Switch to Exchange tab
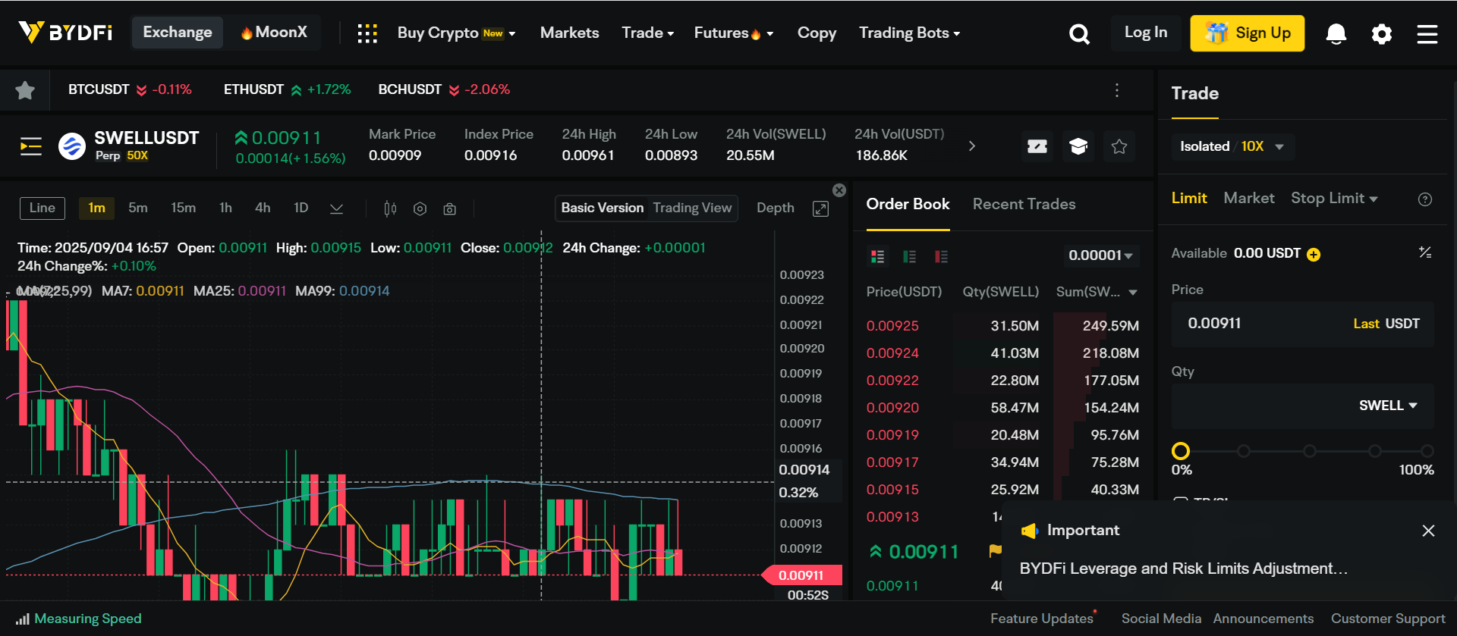This screenshot has width=1457, height=636. (x=178, y=33)
